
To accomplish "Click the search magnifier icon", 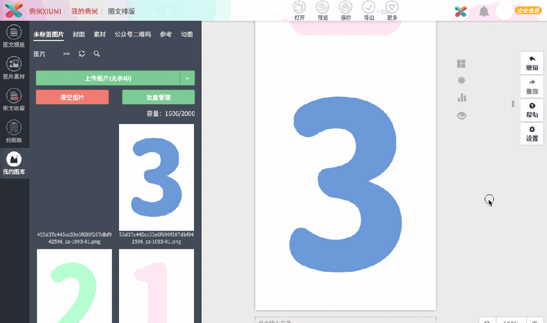I will (96, 54).
